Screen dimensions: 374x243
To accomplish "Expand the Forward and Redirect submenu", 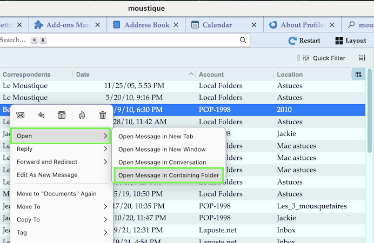I will click(61, 162).
